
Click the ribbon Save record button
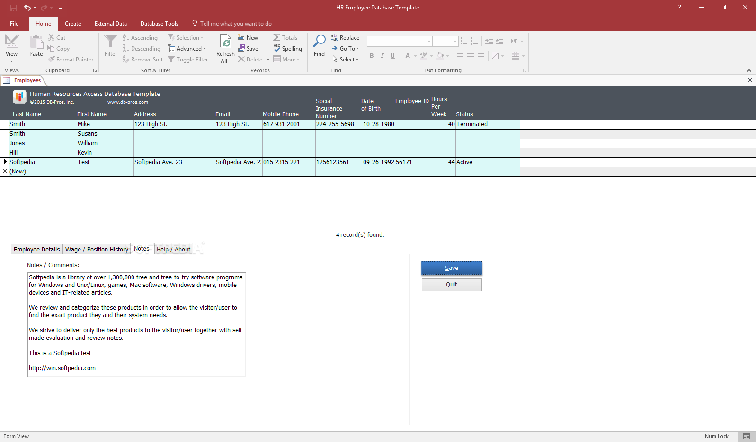pos(248,49)
